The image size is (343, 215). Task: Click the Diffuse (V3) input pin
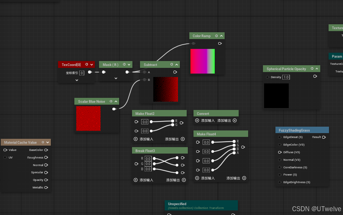280,152
